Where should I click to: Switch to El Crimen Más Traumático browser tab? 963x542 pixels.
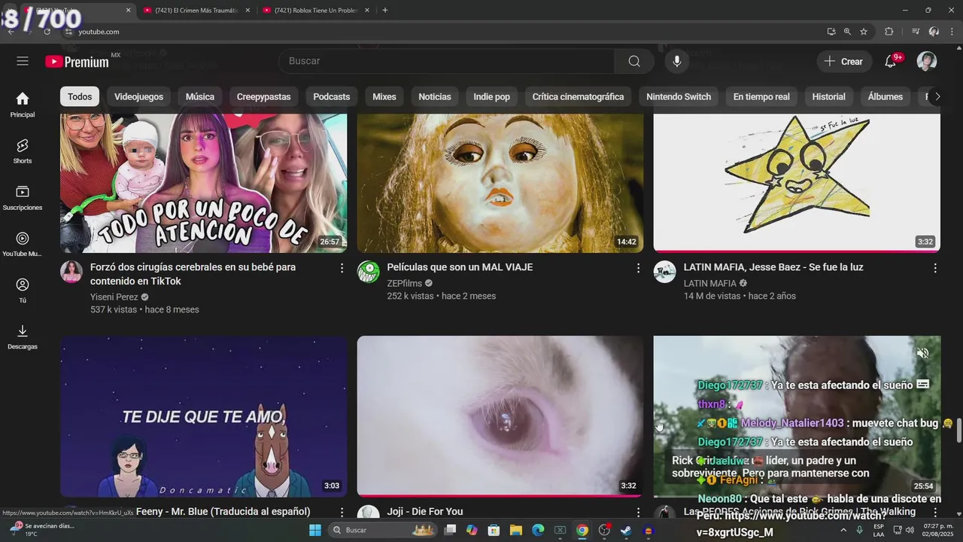coord(196,11)
